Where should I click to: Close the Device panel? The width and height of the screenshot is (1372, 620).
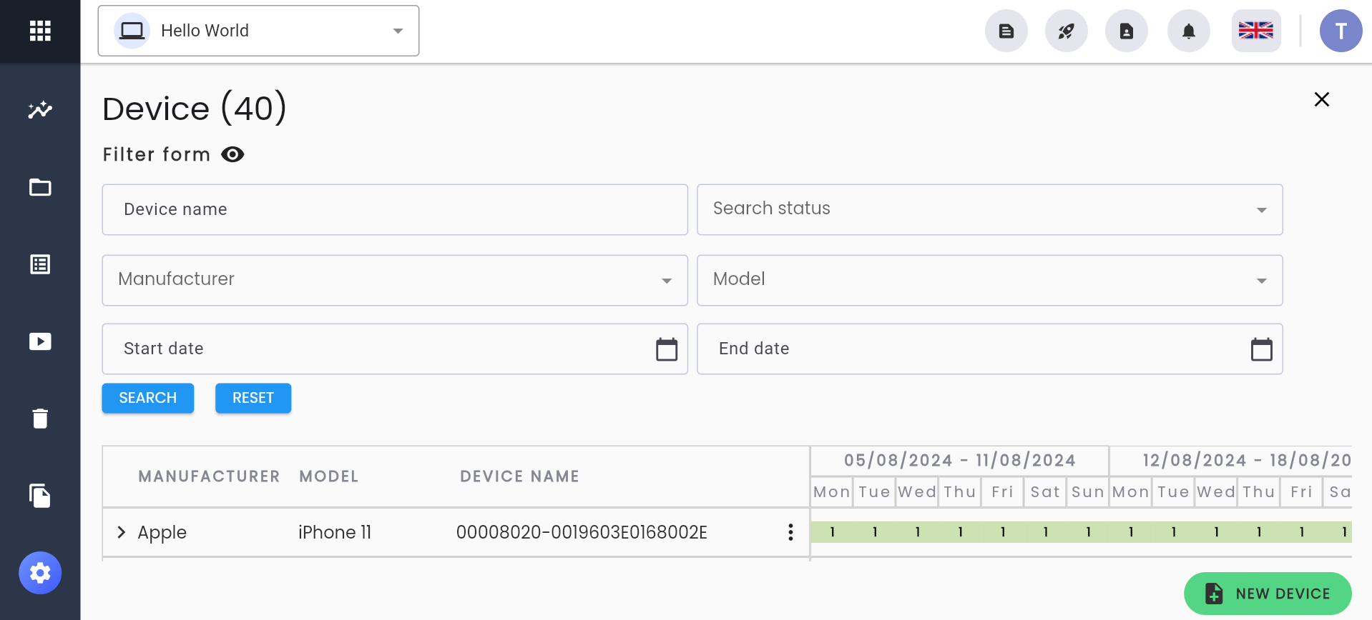[1322, 99]
